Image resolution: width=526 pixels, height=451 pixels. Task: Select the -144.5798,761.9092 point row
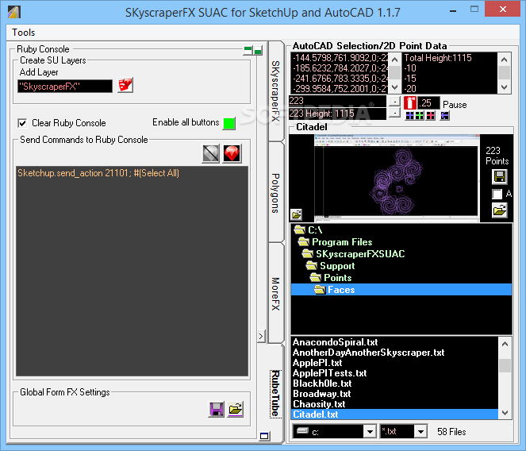pos(340,58)
